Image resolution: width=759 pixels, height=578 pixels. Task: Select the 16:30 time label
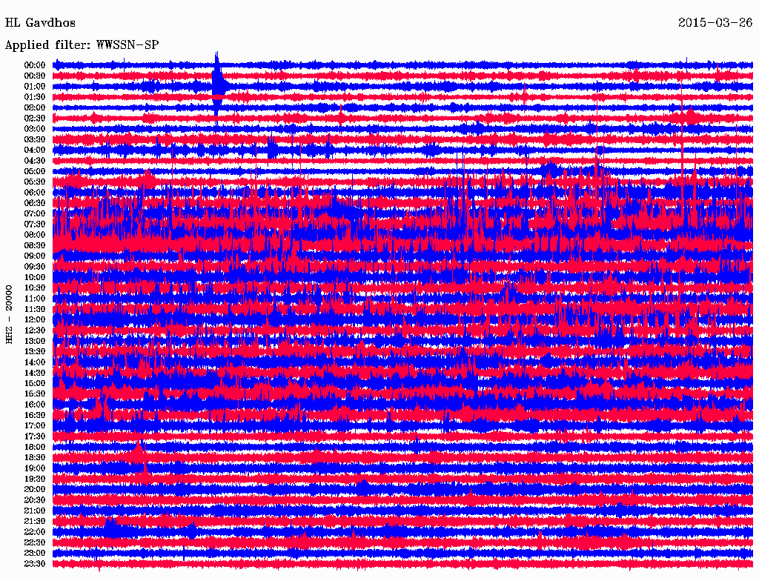35,415
